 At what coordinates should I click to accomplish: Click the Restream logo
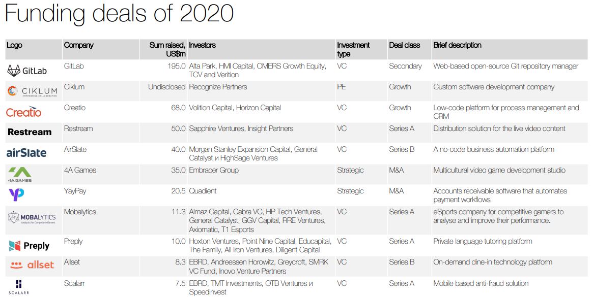(x=30, y=132)
